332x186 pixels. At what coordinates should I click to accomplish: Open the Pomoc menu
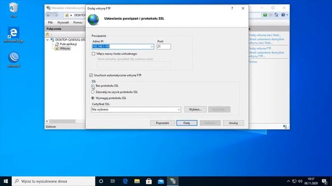(x=78, y=22)
